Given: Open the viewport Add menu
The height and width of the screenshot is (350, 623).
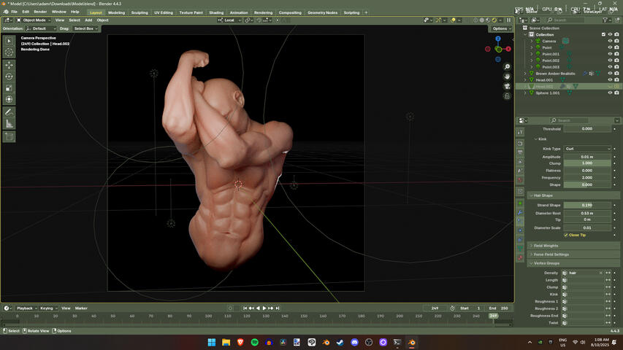Looking at the screenshot, I should point(88,20).
